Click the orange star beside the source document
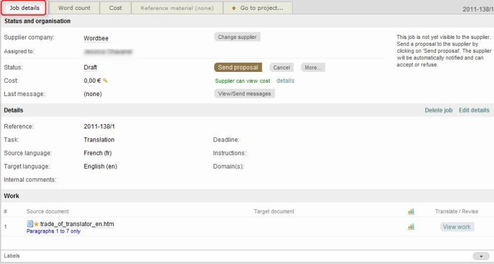The width and height of the screenshot is (494, 264). [37, 224]
